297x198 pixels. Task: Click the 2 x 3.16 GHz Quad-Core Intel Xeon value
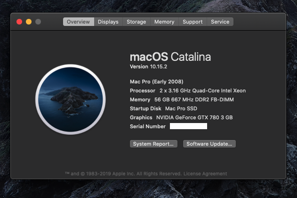[202, 91]
